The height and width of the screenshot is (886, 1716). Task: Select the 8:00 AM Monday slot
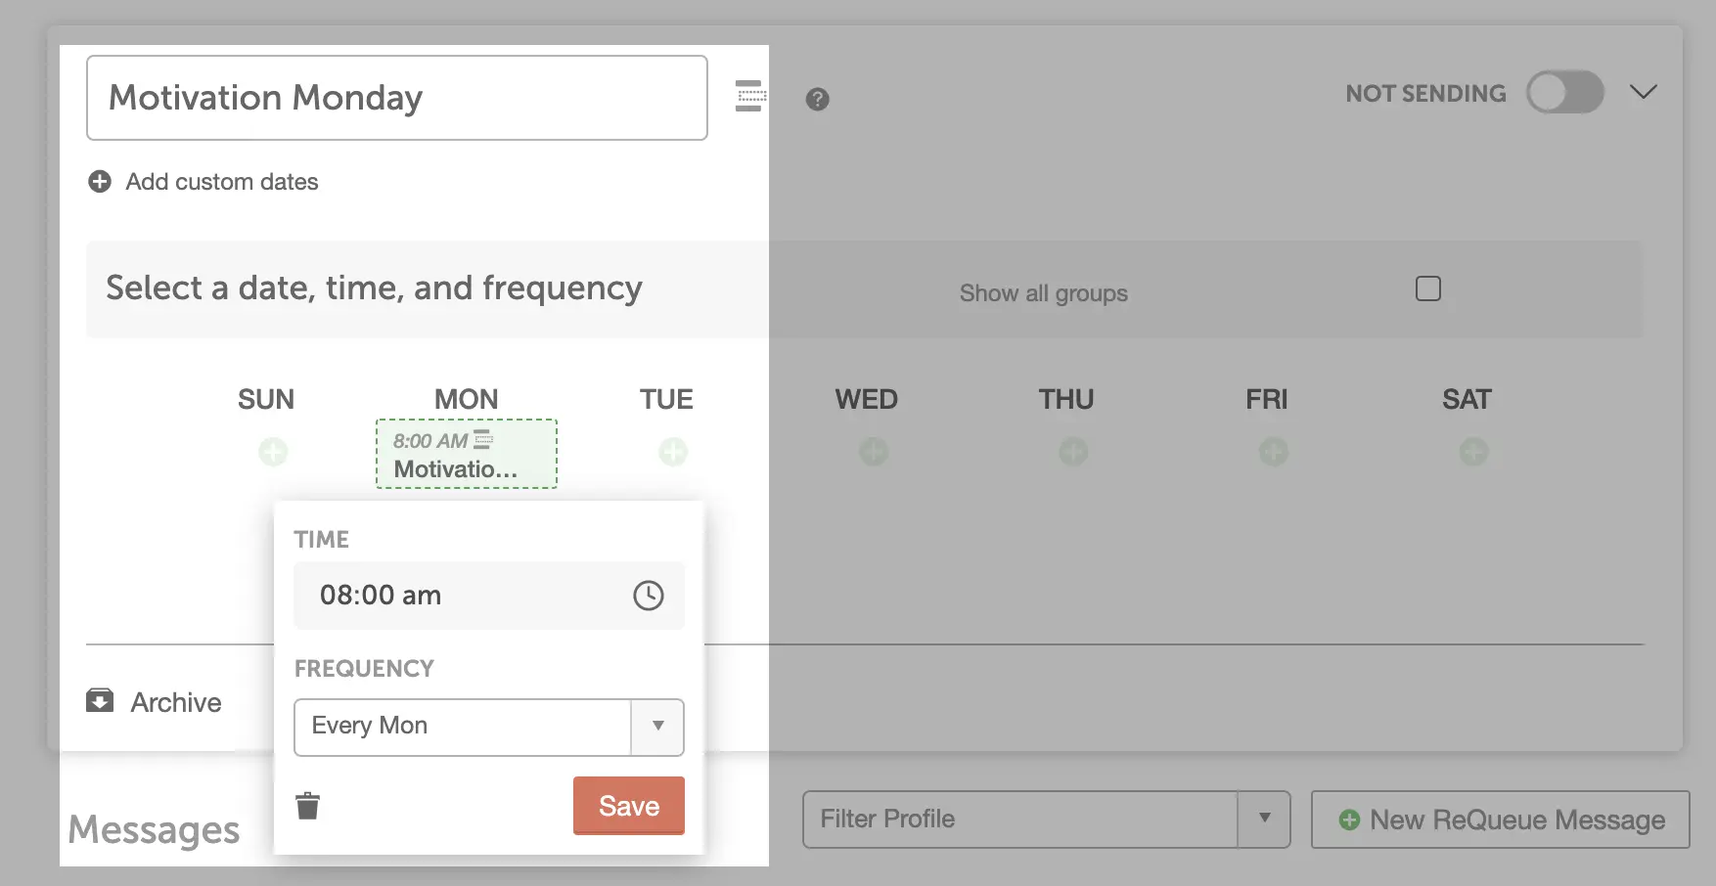(467, 454)
